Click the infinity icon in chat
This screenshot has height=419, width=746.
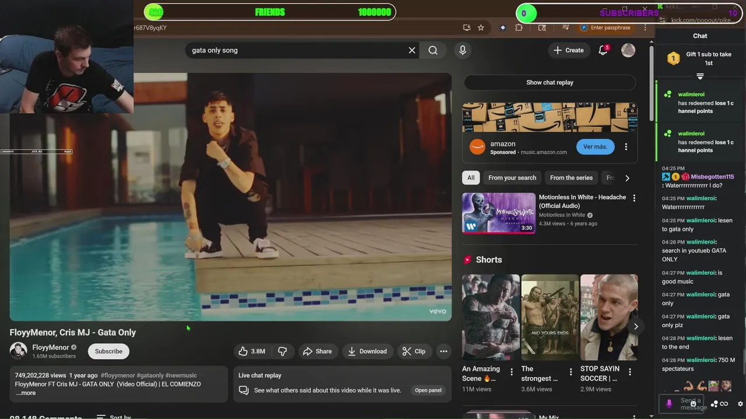724,404
